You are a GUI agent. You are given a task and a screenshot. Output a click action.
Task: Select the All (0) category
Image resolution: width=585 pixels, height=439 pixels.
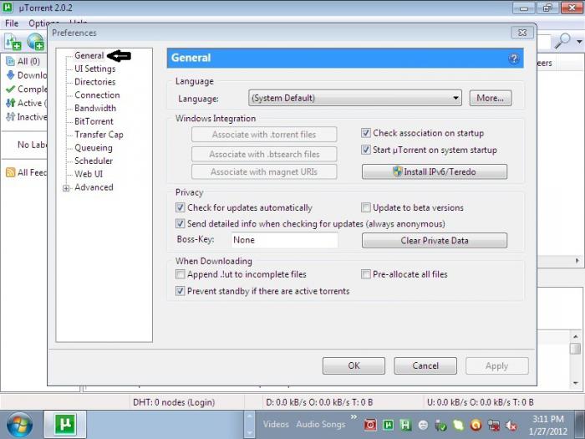point(23,61)
